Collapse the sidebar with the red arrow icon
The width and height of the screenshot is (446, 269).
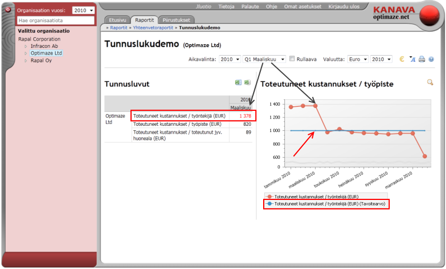pos(8,9)
